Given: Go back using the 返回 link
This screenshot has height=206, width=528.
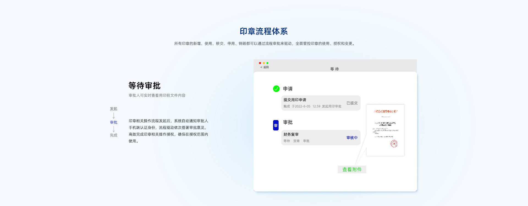Looking at the screenshot, I should [x=265, y=67].
